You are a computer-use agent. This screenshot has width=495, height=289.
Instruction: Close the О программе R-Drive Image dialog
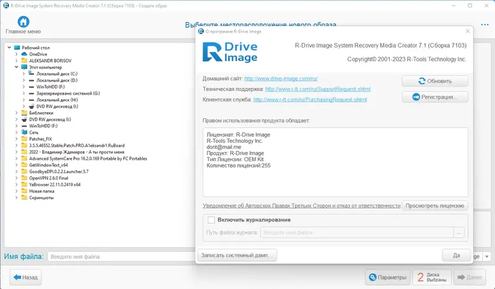[x=468, y=31]
